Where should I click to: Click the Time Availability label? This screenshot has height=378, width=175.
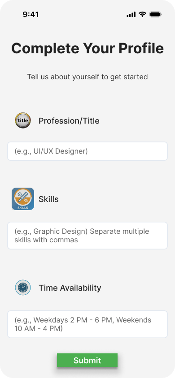(70, 288)
